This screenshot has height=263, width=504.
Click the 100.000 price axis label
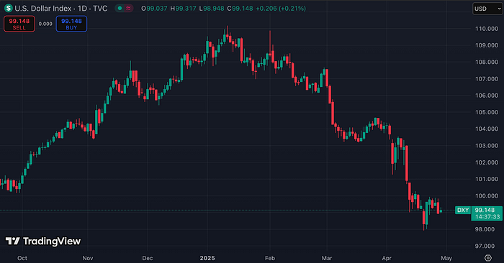(x=487, y=195)
